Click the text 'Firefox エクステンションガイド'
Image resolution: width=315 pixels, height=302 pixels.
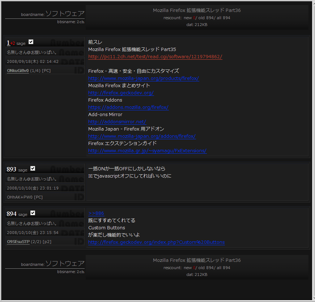click(x=122, y=144)
